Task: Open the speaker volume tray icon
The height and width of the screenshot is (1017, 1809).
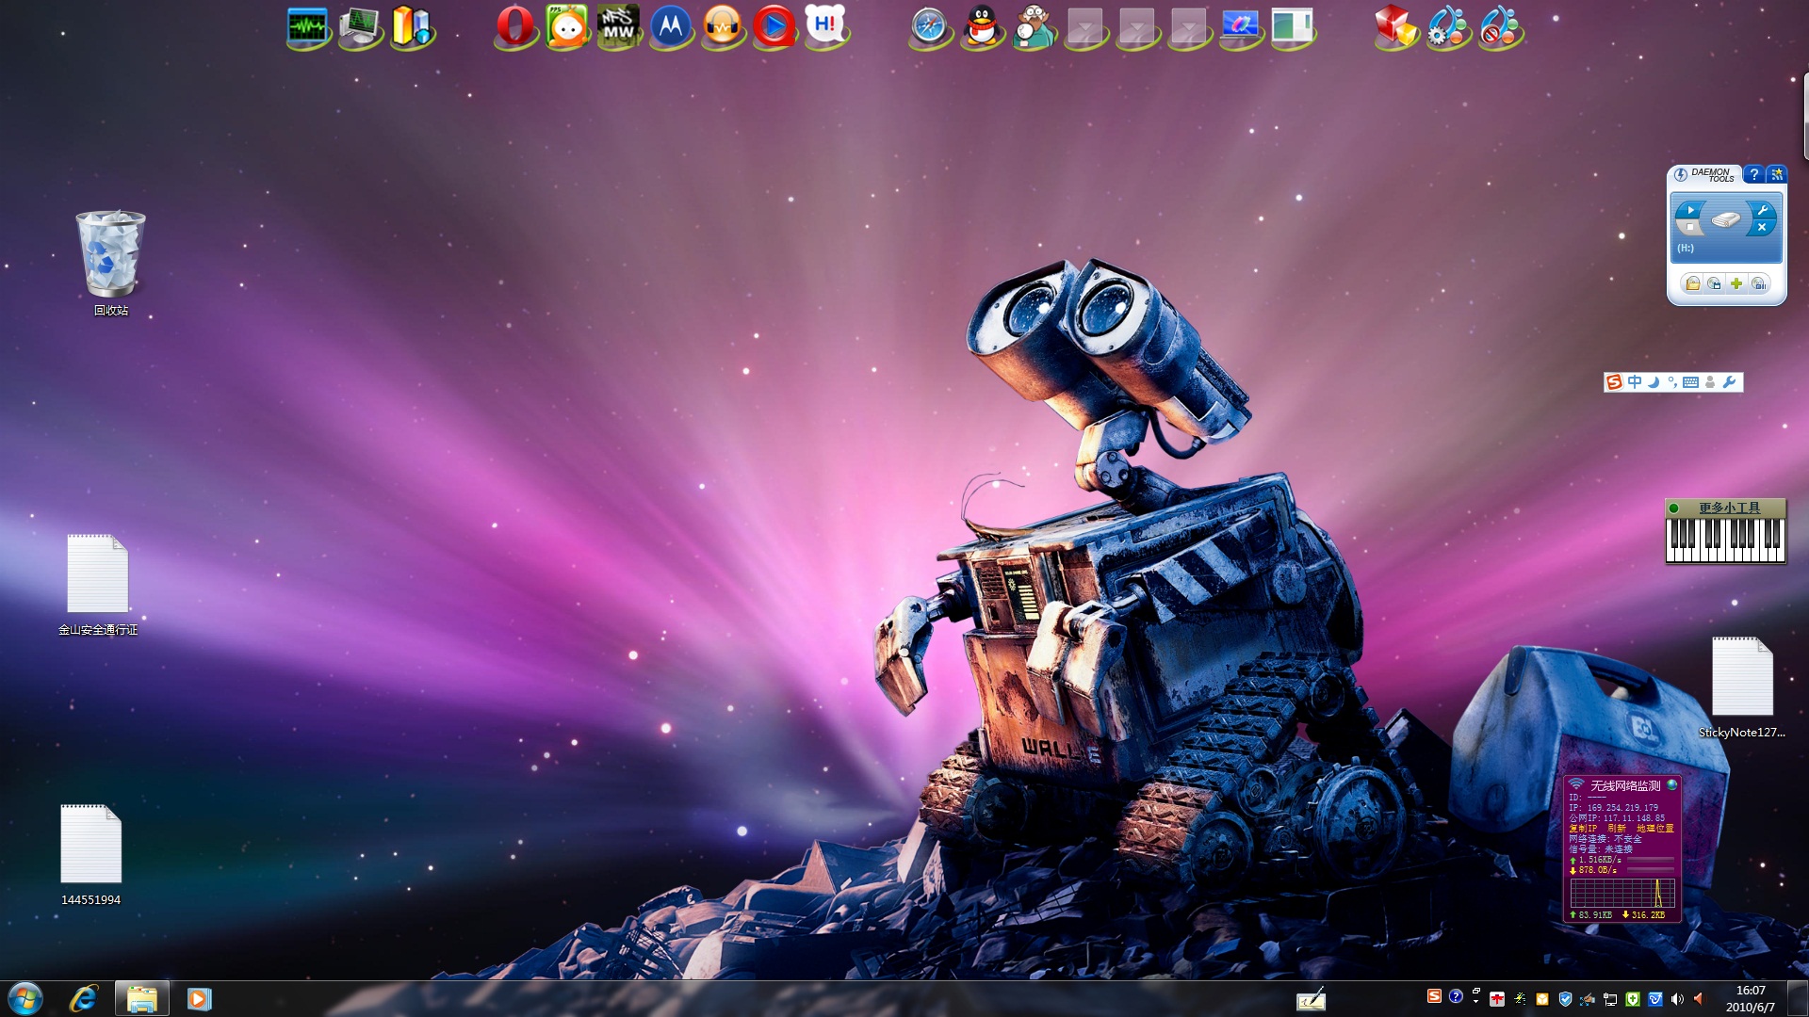Action: pyautogui.click(x=1677, y=999)
